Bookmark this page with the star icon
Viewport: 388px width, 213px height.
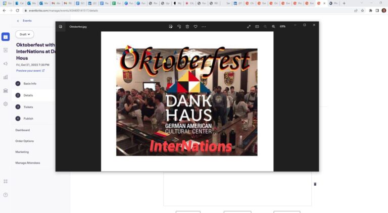coord(363,11)
